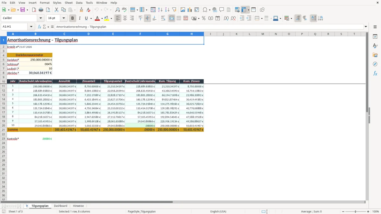Open the Paste options dropdown arrow
This screenshot has width=381, height=214.
[75, 10]
